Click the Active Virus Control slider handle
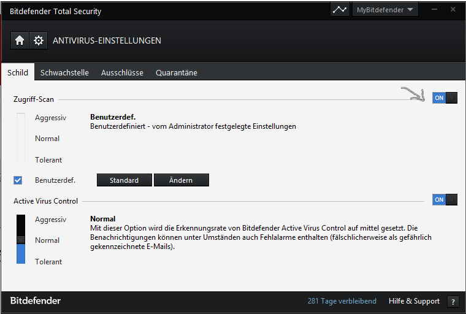This screenshot has height=314, width=466. (x=21, y=240)
